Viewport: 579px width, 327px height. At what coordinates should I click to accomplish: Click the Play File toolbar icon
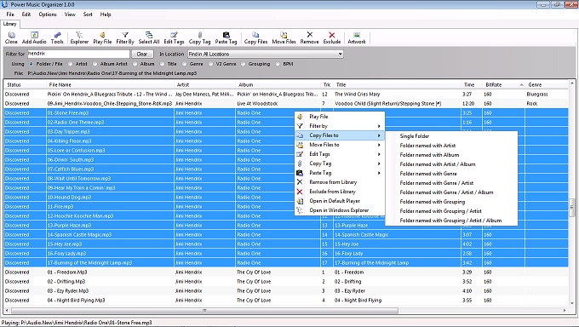coord(102,38)
